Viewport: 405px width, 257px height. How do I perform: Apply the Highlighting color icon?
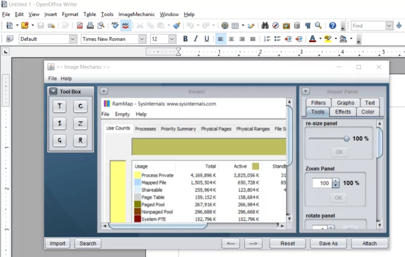pyautogui.click(x=328, y=39)
